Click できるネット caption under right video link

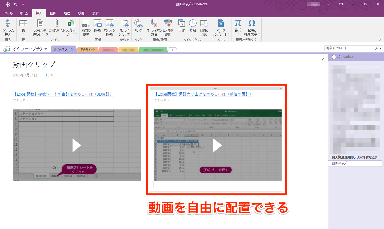(163, 100)
